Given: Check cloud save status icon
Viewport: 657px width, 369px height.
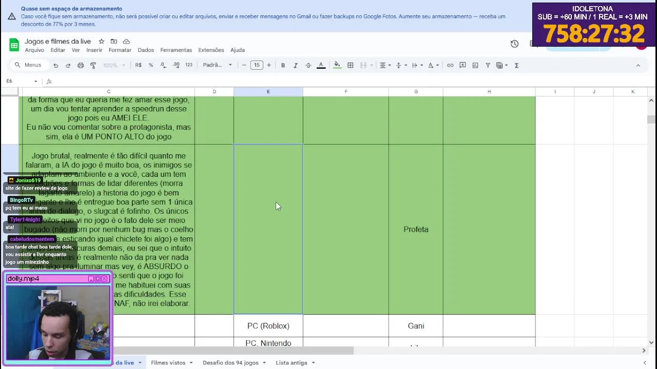Looking at the screenshot, I should (126, 42).
